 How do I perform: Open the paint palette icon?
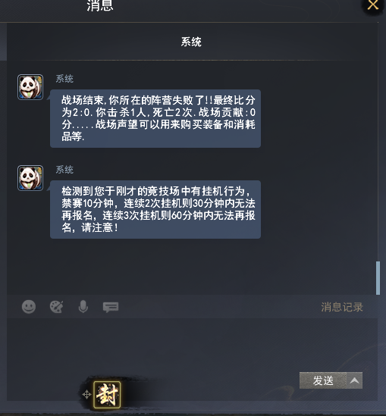click(x=57, y=307)
